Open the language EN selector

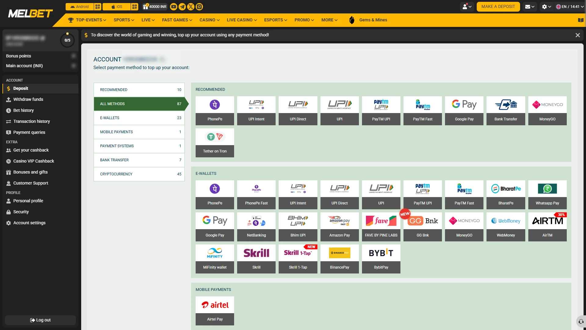pos(570,7)
